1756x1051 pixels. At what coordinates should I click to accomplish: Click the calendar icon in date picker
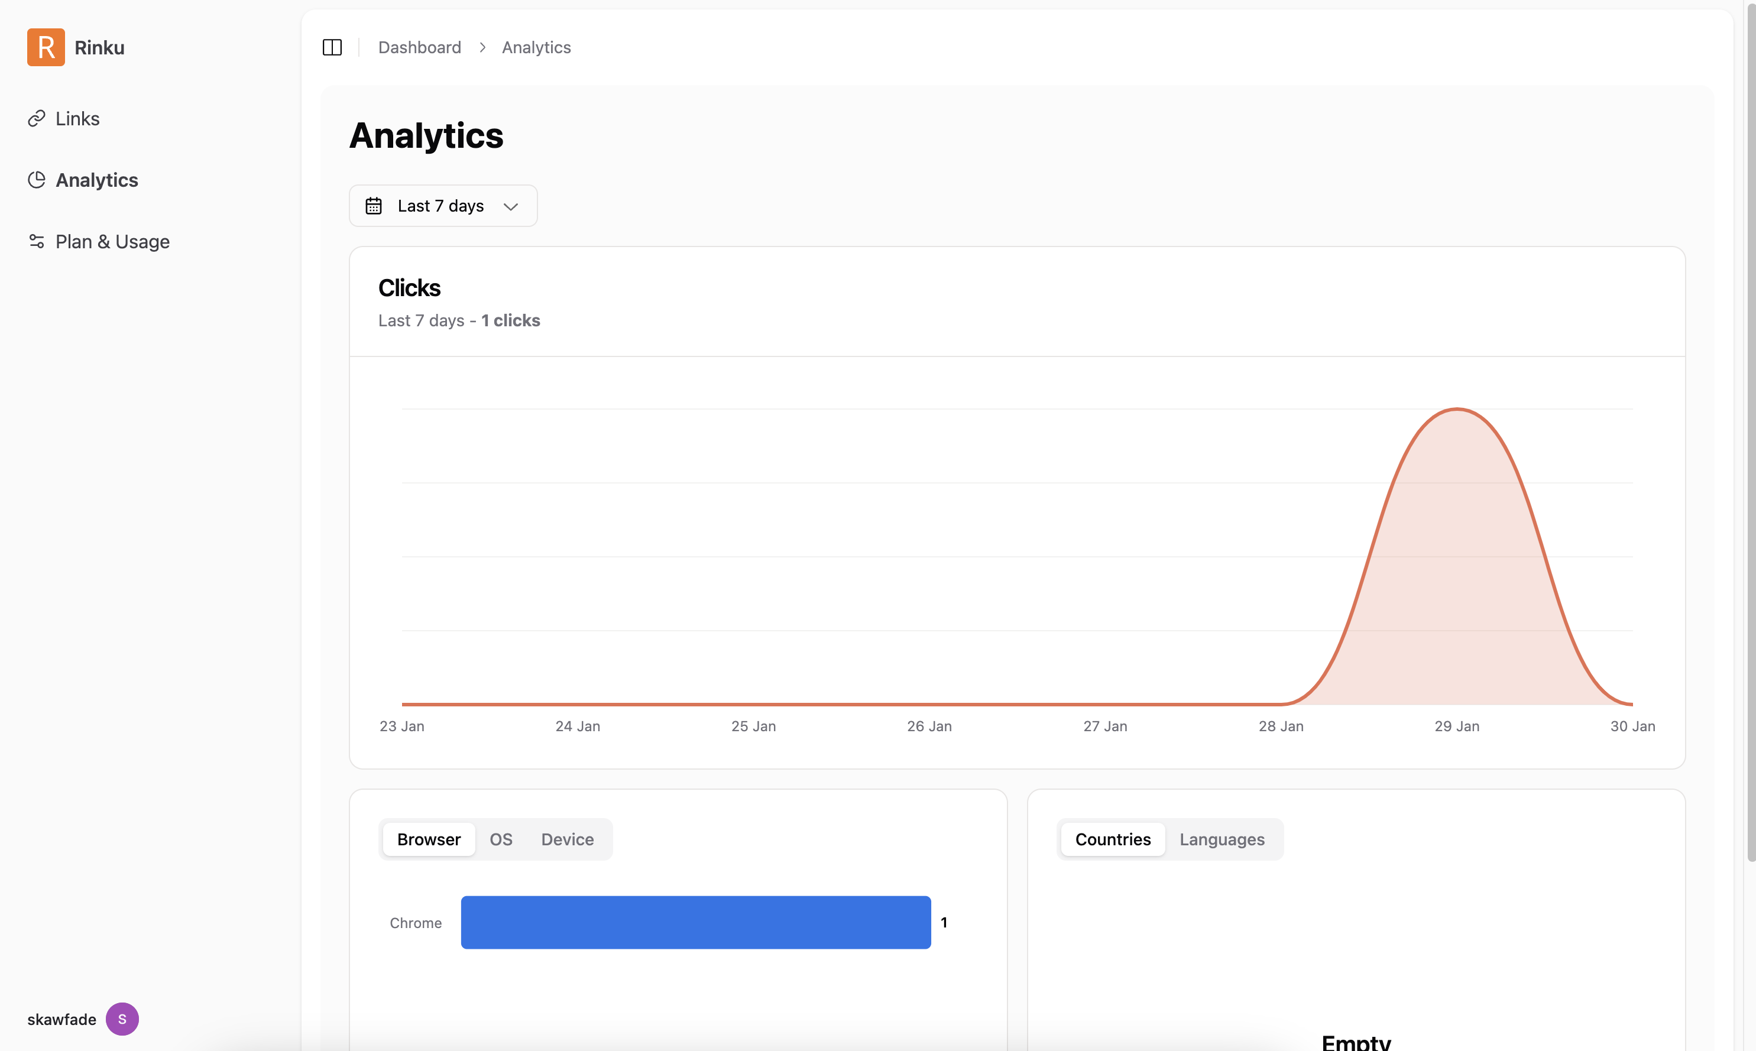(x=373, y=206)
